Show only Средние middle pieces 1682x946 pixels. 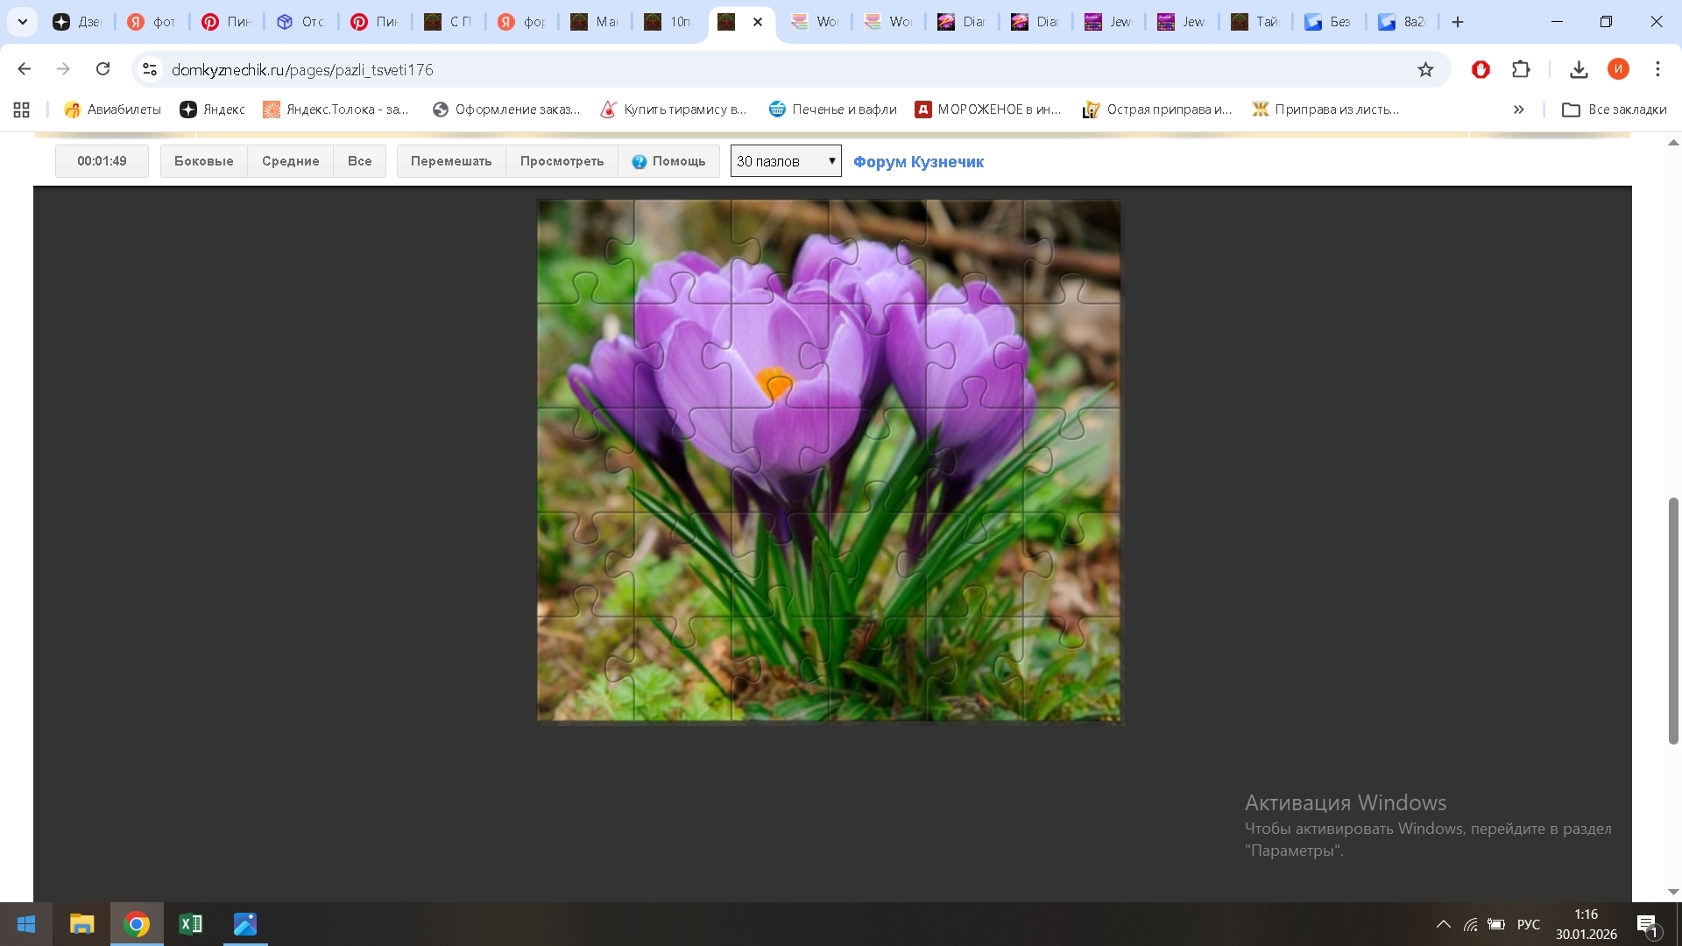(290, 161)
